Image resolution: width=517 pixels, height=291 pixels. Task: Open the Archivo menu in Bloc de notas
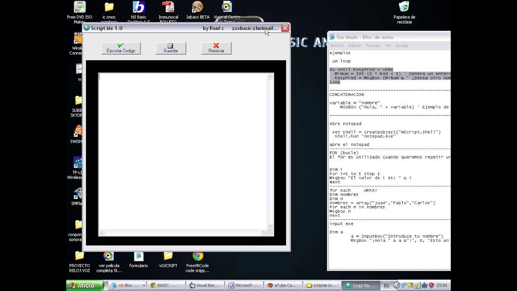pos(337,46)
